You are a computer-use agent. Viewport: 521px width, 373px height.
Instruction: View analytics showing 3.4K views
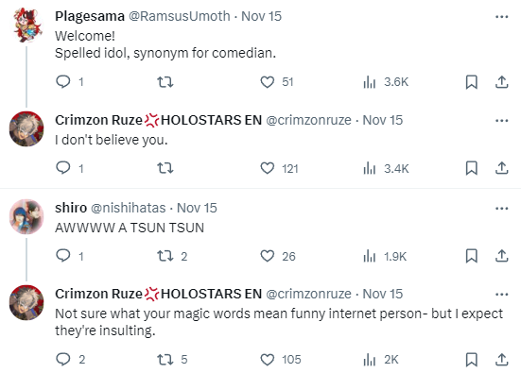click(386, 168)
